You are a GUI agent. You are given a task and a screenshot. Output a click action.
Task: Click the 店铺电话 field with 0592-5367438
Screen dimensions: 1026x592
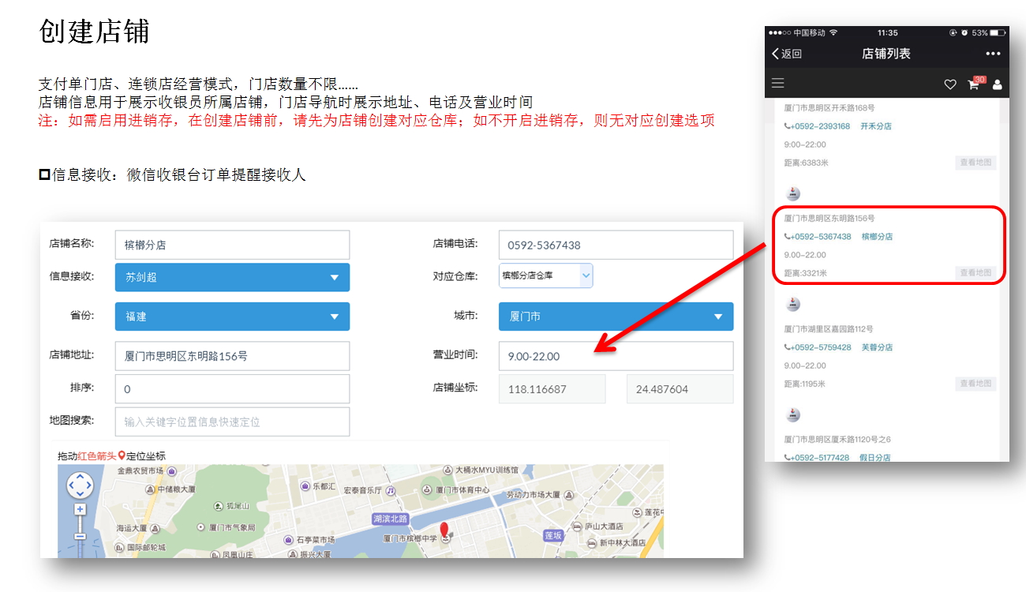point(616,245)
